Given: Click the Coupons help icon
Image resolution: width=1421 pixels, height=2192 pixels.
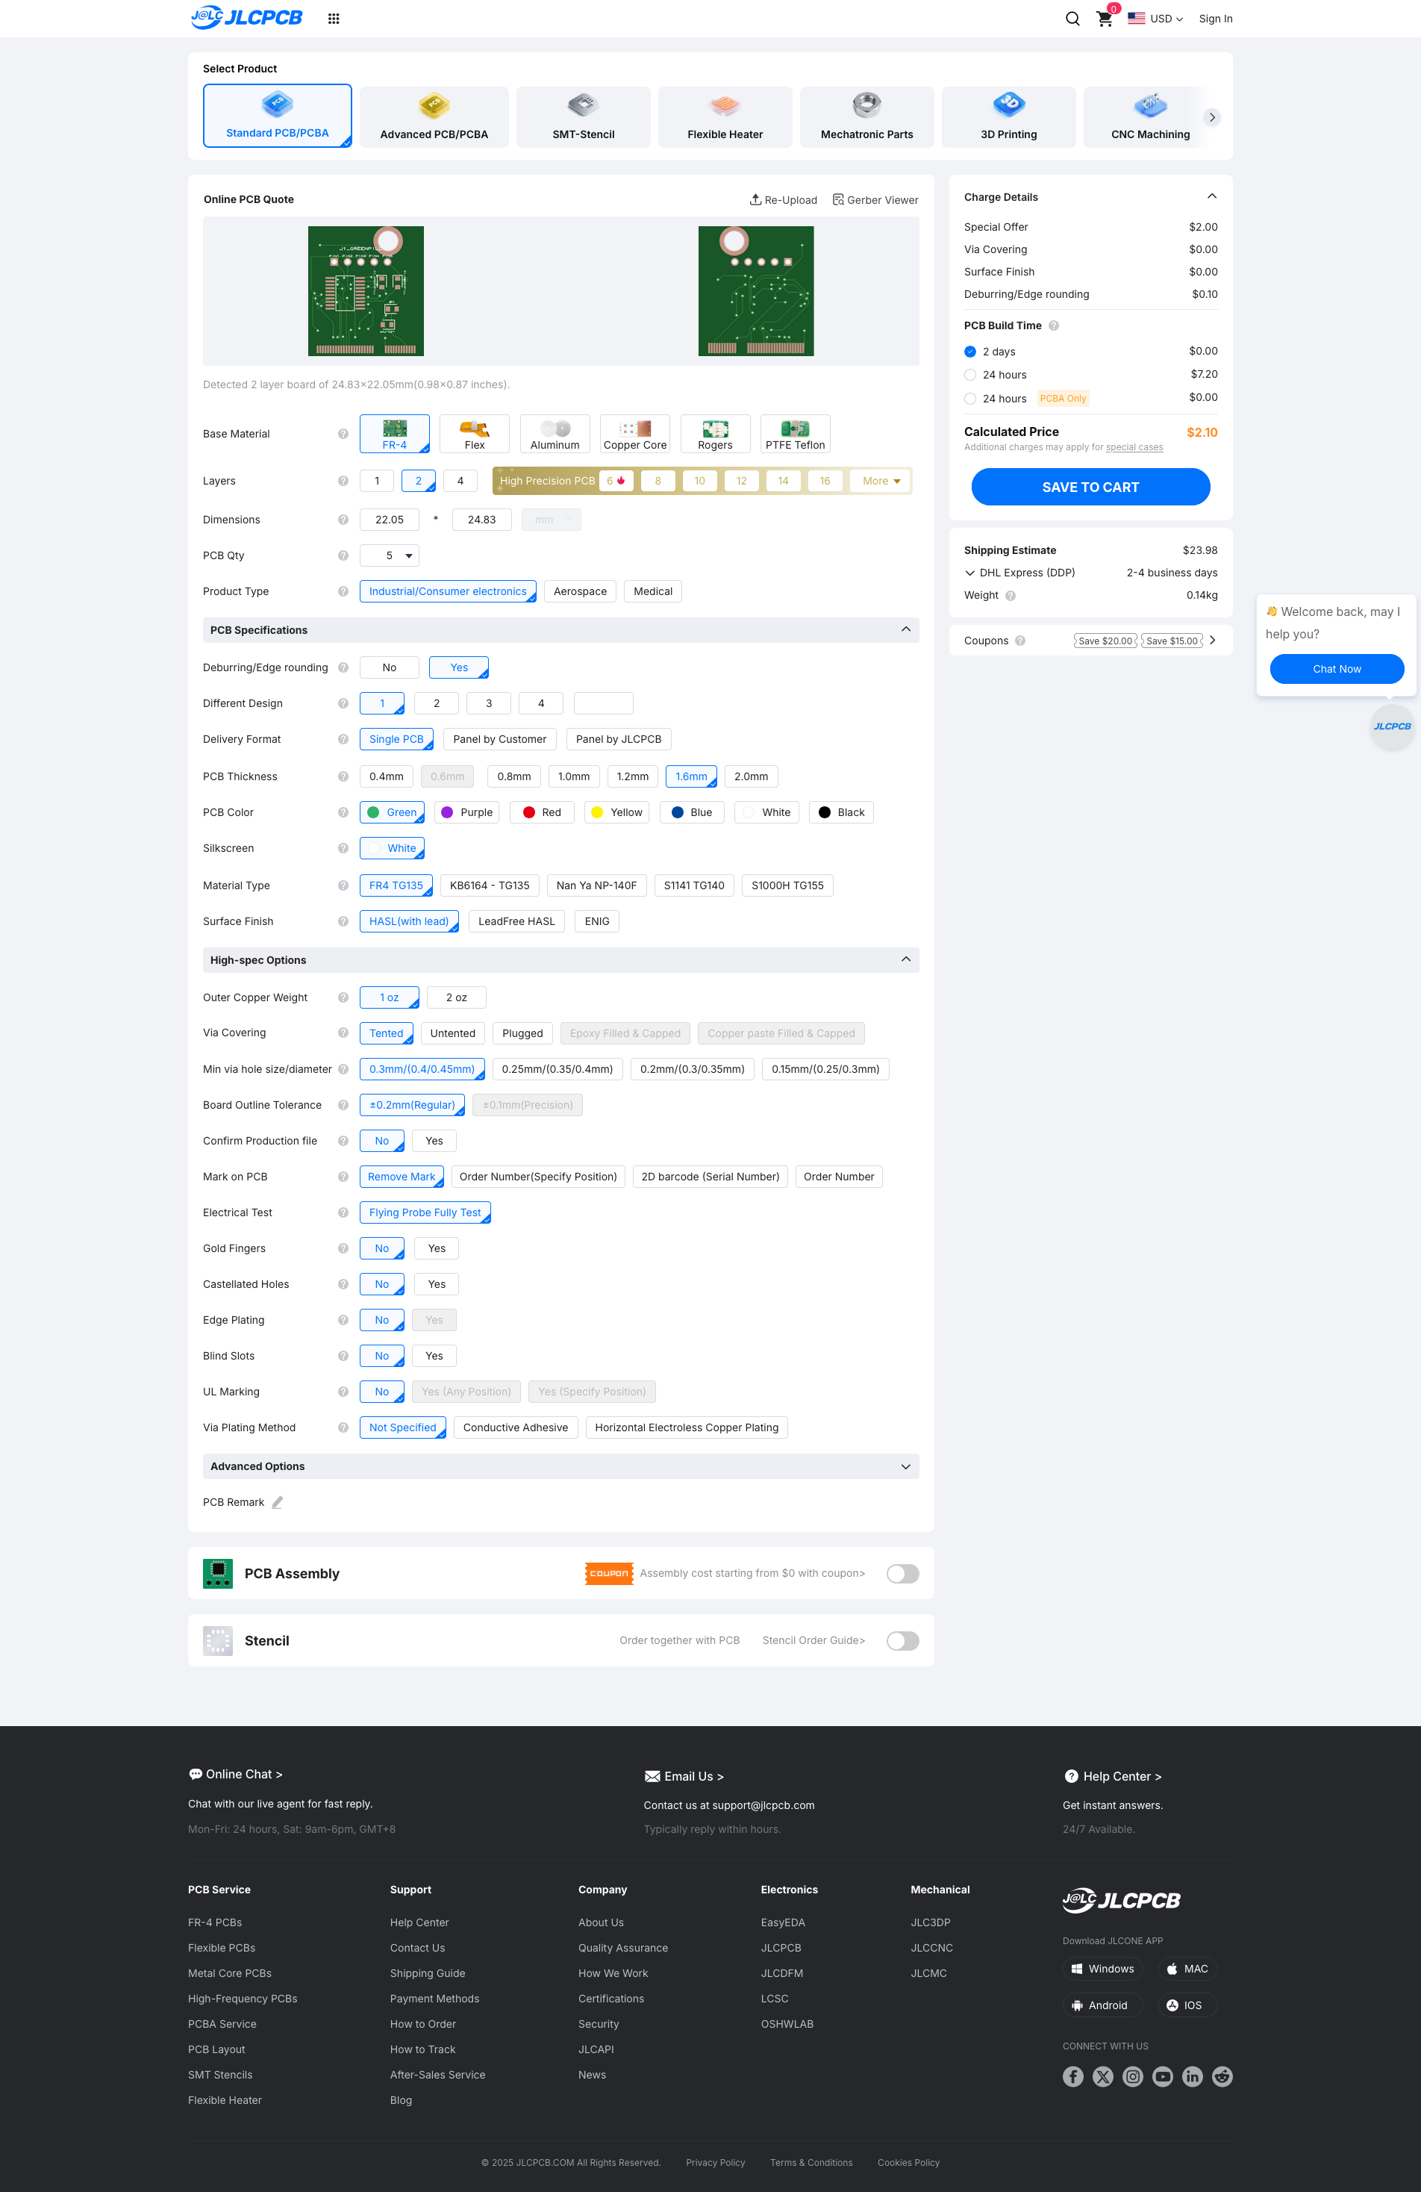Looking at the screenshot, I should tap(1020, 641).
